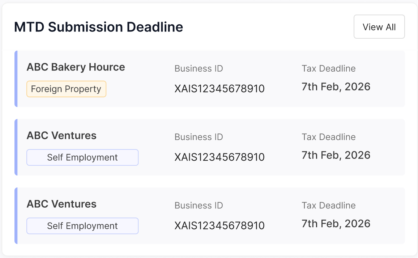Viewport: 418px width, 258px height.
Task: Click the View All button
Action: pyautogui.click(x=379, y=27)
